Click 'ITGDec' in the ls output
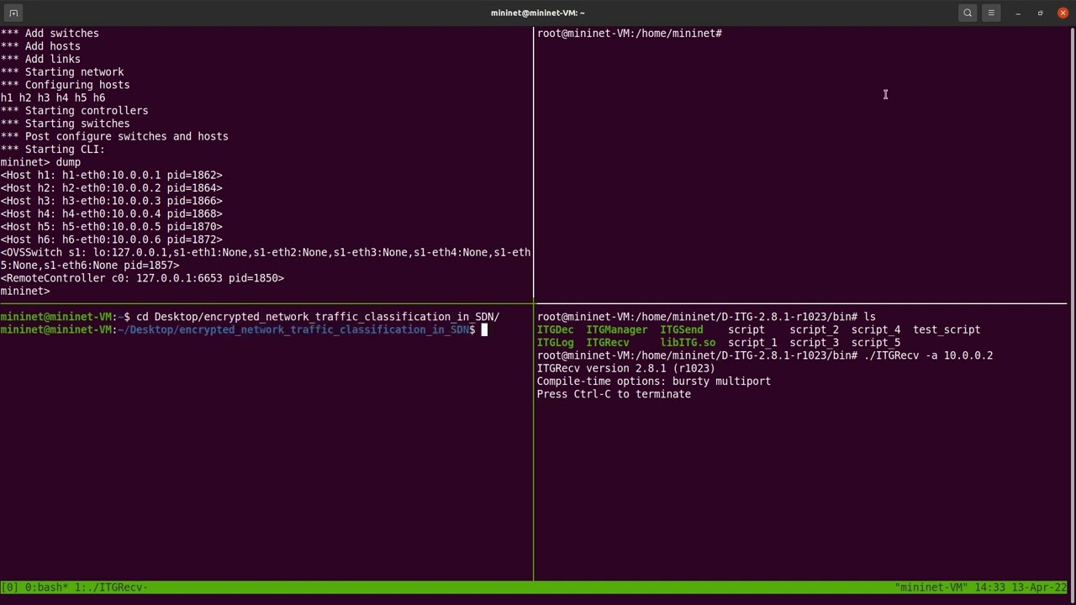1076x605 pixels. [x=555, y=330]
